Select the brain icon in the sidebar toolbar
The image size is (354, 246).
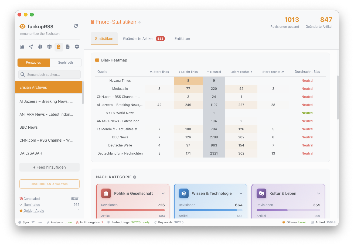click(40, 47)
